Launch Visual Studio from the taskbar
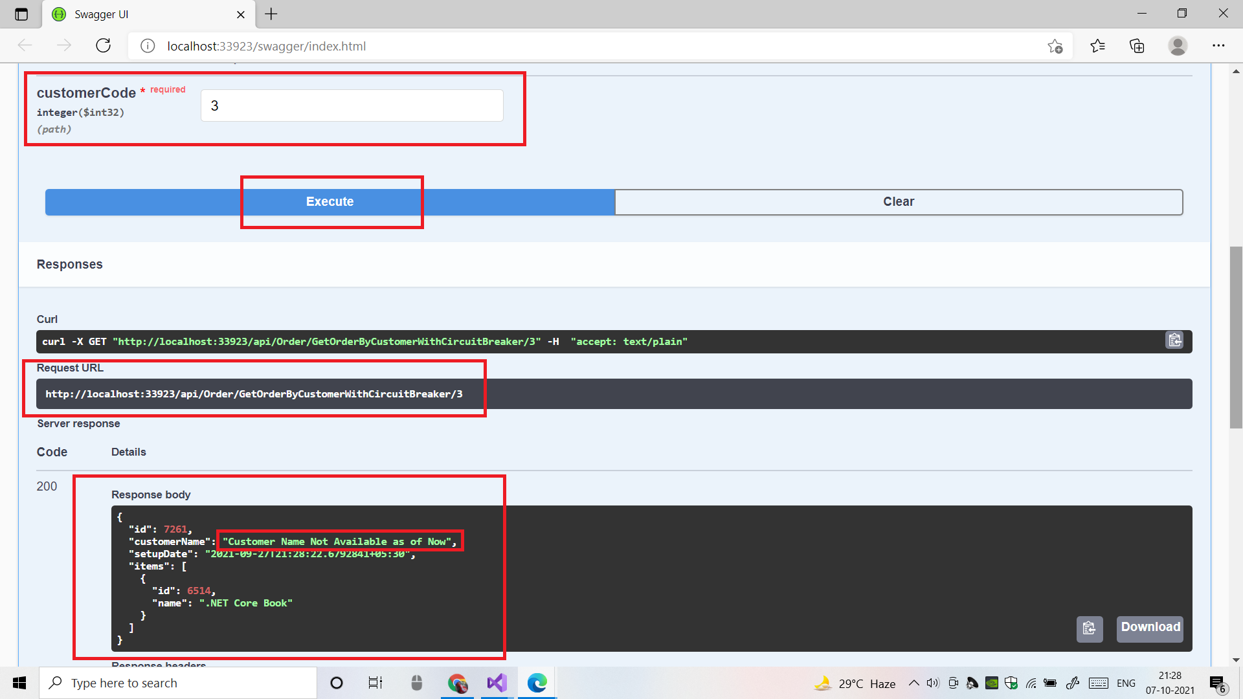The height and width of the screenshot is (699, 1243). [496, 683]
